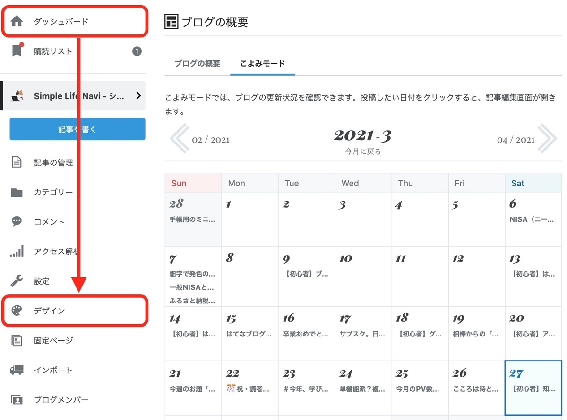
Task: Open the 【初心者】グ… entry on day 18
Action: coord(419,334)
